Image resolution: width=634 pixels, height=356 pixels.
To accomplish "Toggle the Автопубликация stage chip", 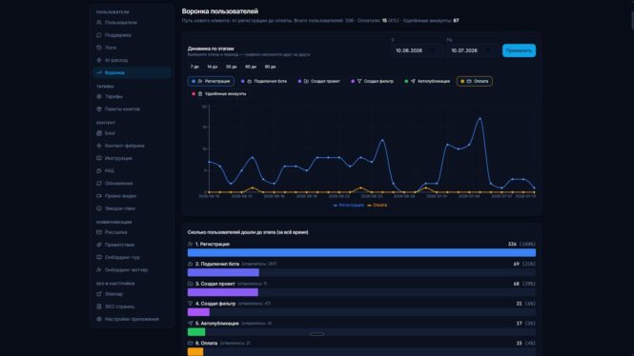I will click(427, 81).
